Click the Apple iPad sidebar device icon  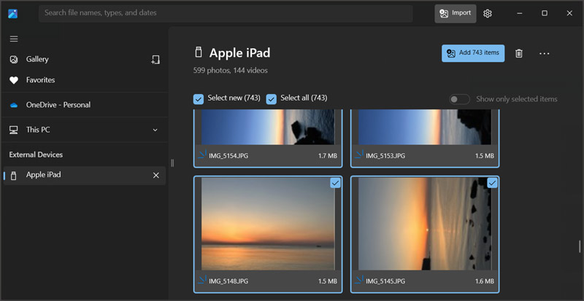[x=14, y=176]
